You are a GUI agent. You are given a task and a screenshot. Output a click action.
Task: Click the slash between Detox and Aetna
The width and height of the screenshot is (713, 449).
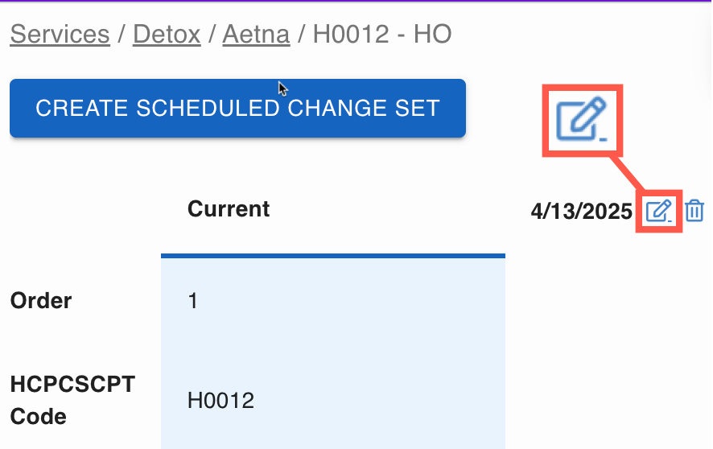click(212, 35)
